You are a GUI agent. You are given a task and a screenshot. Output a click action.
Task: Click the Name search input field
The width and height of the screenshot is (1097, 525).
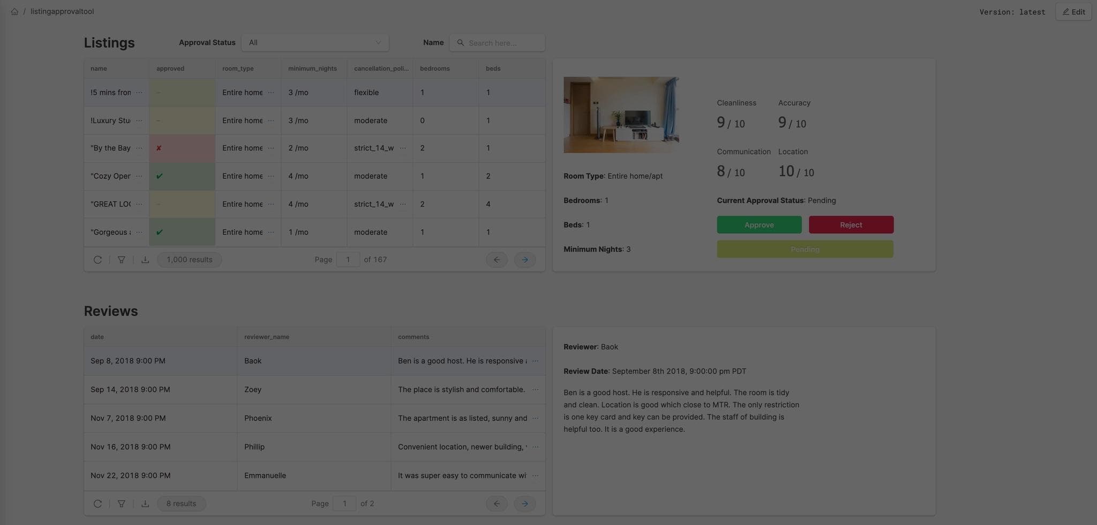point(502,43)
